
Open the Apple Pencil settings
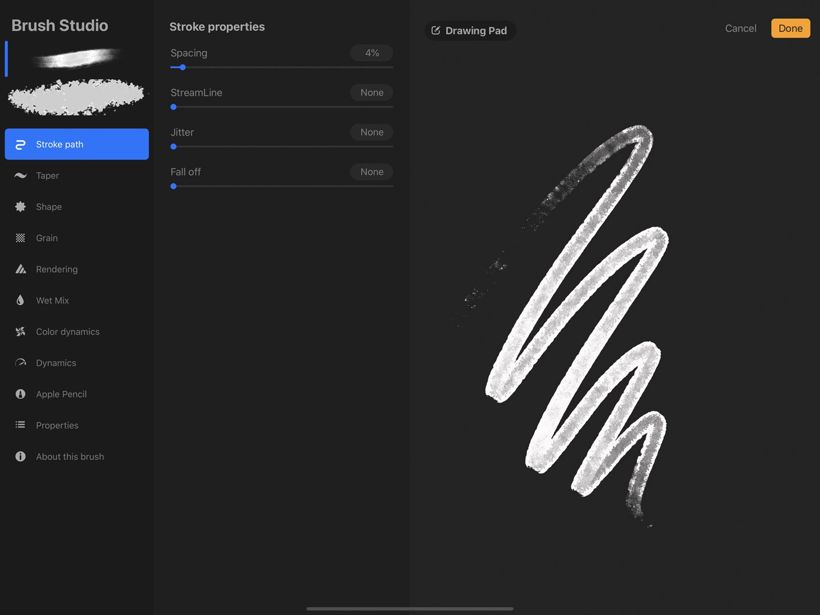(x=20, y=393)
